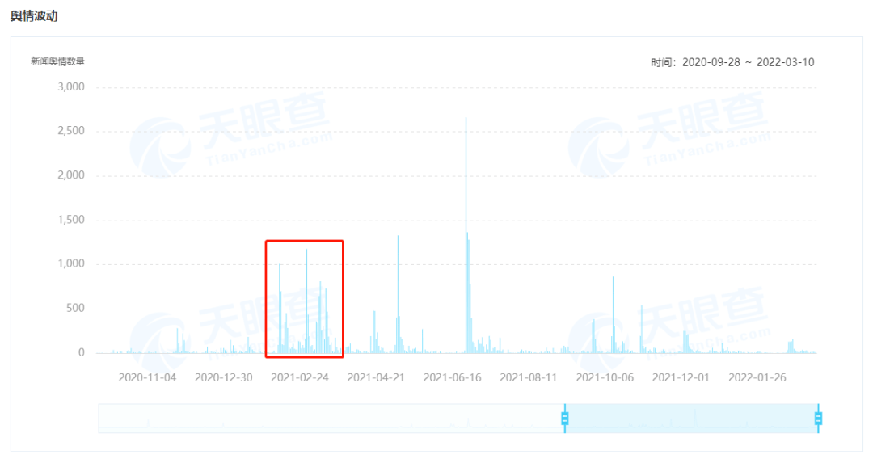Screen dimensions: 873x463
Task: Click the x-axis label '2021-10-06'
Action: click(605, 377)
